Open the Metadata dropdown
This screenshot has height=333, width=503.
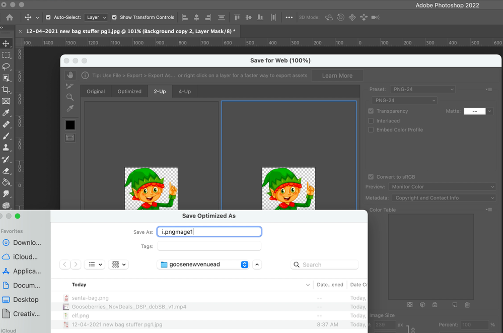point(444,198)
